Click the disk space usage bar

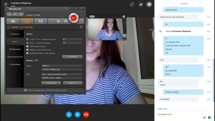[33, 13]
